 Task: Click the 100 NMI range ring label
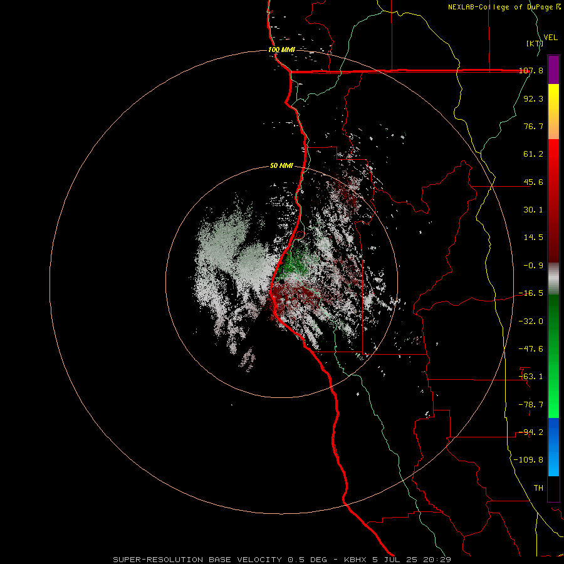pos(281,50)
